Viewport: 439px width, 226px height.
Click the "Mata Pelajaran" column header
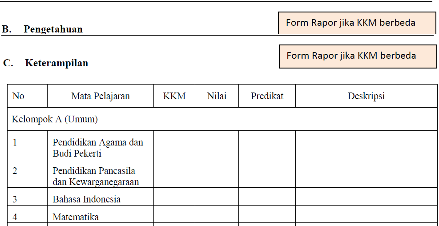pos(101,96)
